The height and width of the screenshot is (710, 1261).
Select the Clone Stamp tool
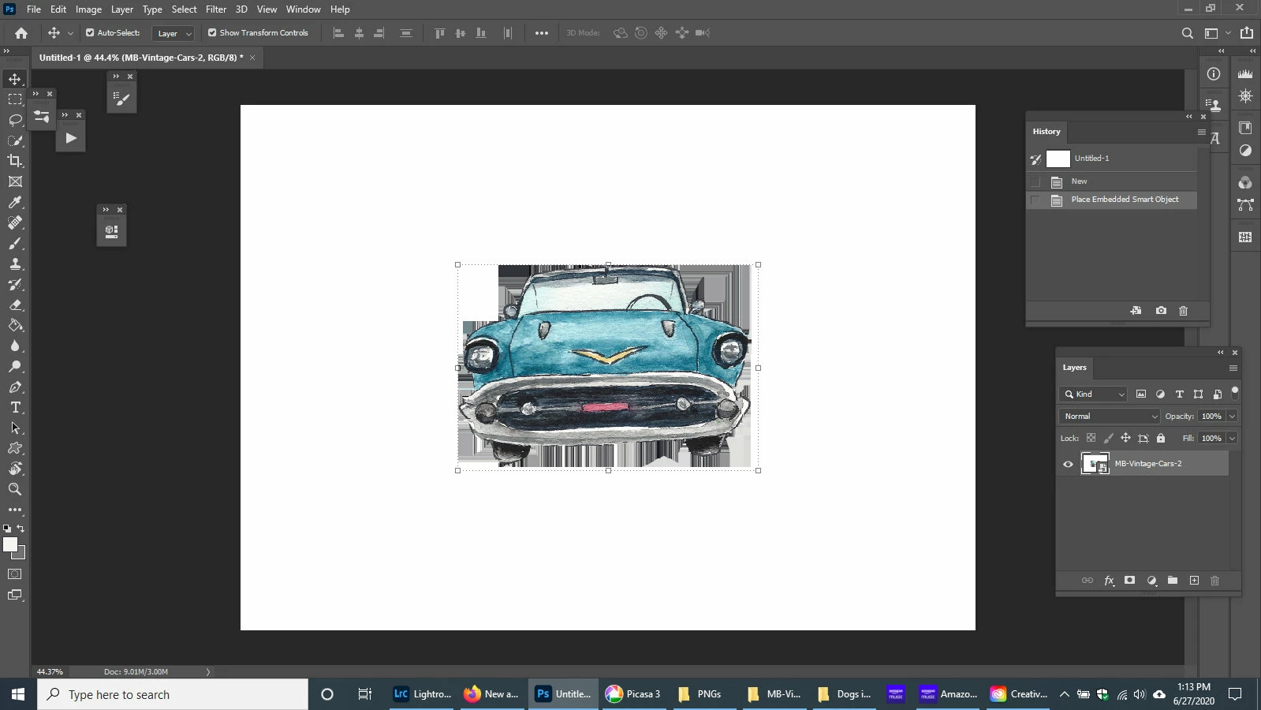tap(15, 264)
